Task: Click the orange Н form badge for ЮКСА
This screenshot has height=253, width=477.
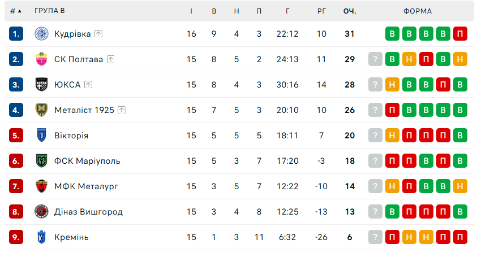Action: pos(391,85)
